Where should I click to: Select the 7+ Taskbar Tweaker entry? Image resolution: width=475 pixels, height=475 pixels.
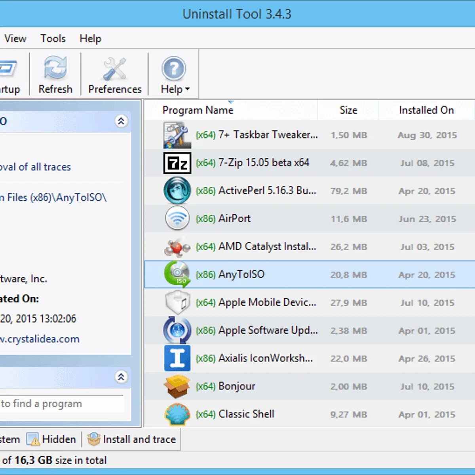[310, 135]
